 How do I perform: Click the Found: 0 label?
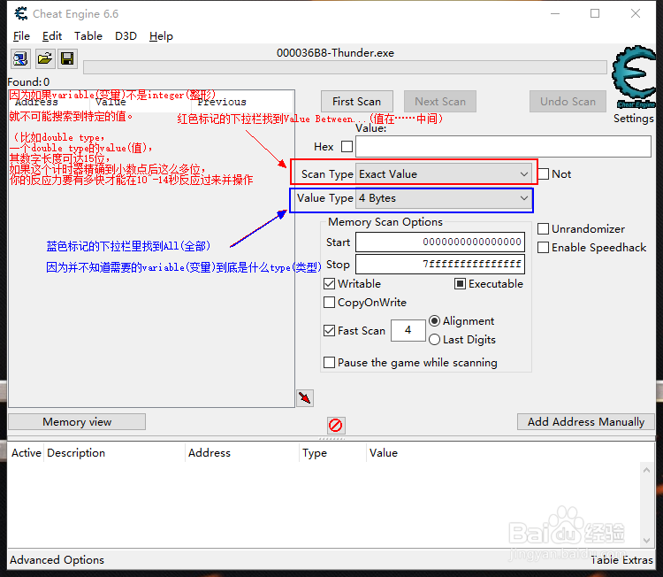28,82
